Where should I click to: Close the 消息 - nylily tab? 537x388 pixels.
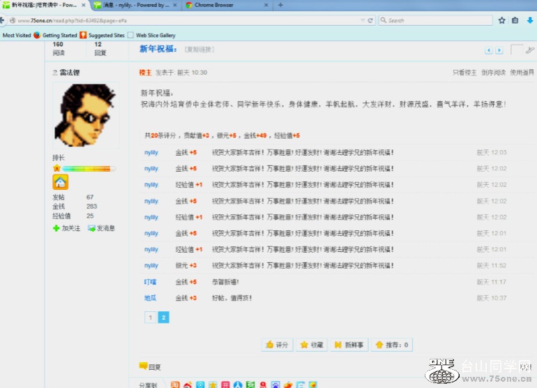pos(175,5)
